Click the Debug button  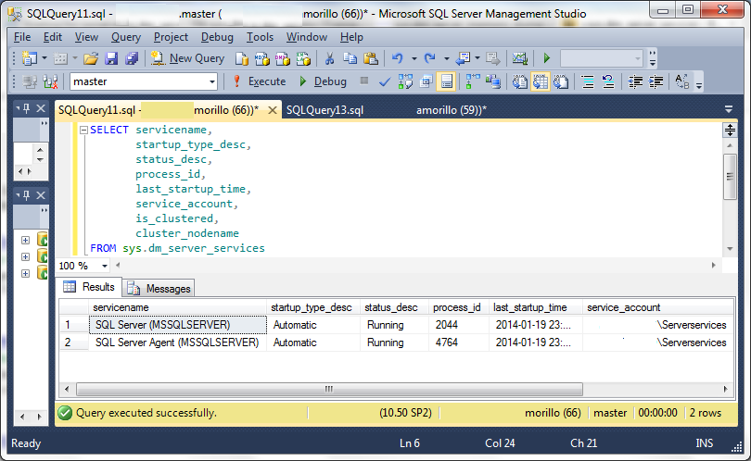(x=323, y=81)
